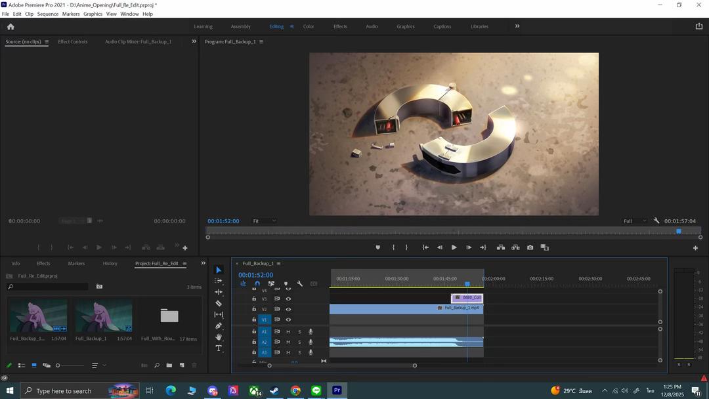Click Mark Out button in Program monitor
709x399 pixels.
406,247
